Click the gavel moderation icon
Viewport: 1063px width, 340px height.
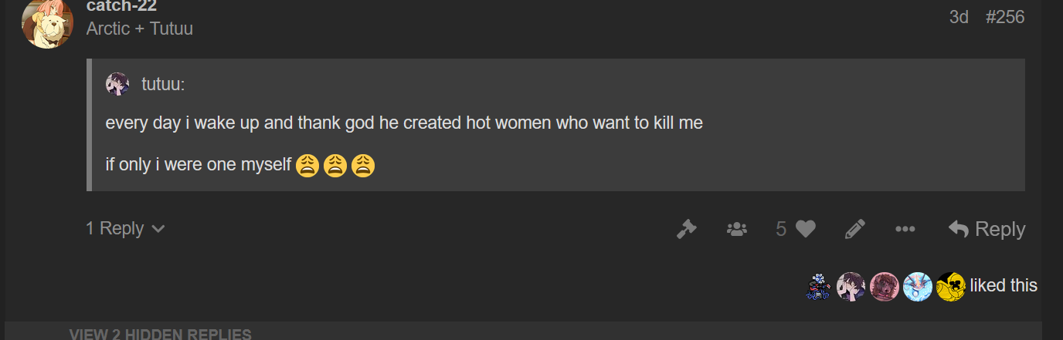686,229
